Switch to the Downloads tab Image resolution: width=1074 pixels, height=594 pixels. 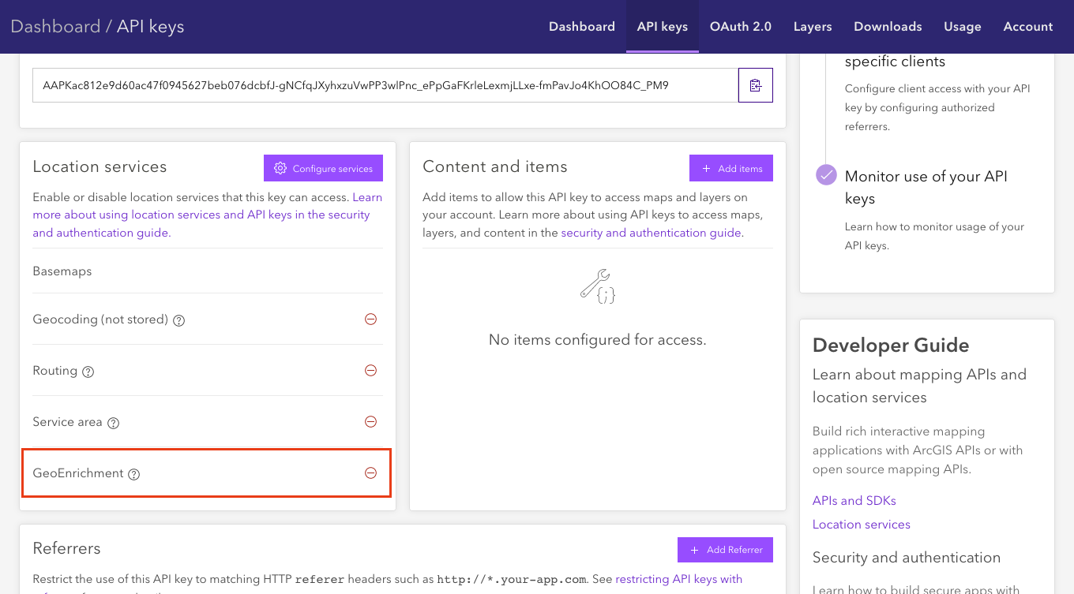tap(888, 26)
